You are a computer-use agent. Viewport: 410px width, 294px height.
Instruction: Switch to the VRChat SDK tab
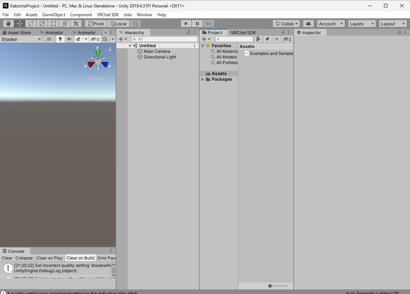(x=243, y=33)
